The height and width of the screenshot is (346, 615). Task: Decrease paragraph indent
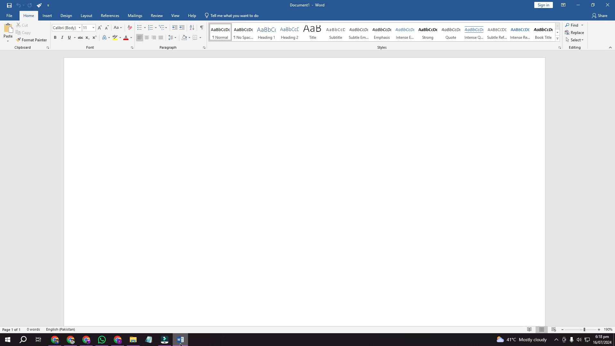[175, 28]
